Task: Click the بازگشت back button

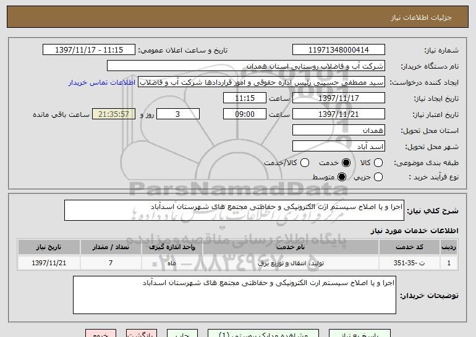Action: 142,333
